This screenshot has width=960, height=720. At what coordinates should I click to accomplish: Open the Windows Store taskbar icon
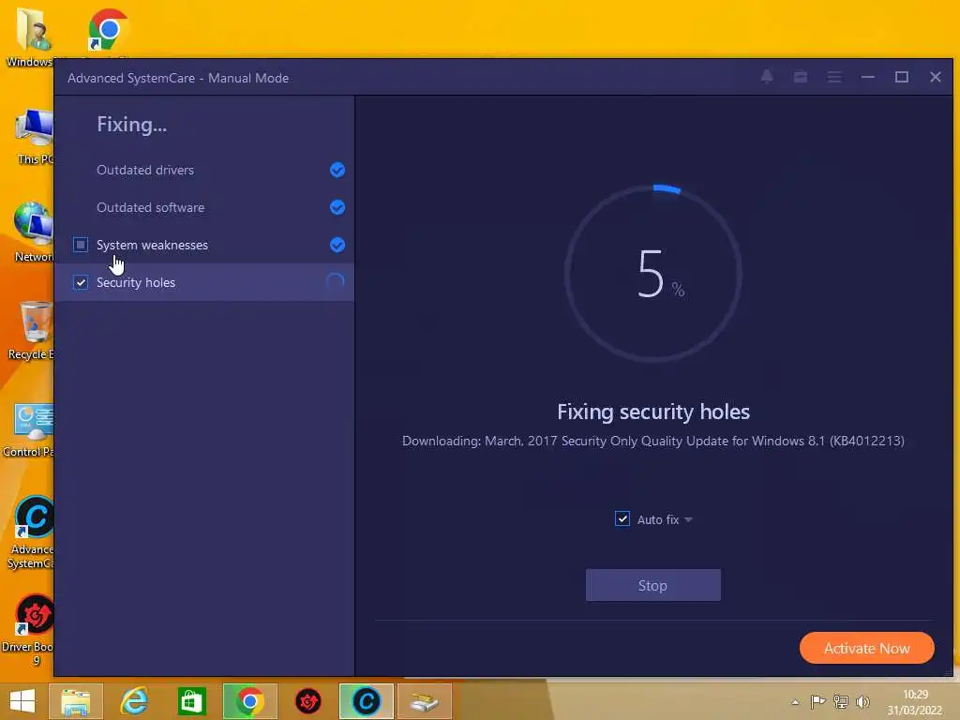pos(191,701)
